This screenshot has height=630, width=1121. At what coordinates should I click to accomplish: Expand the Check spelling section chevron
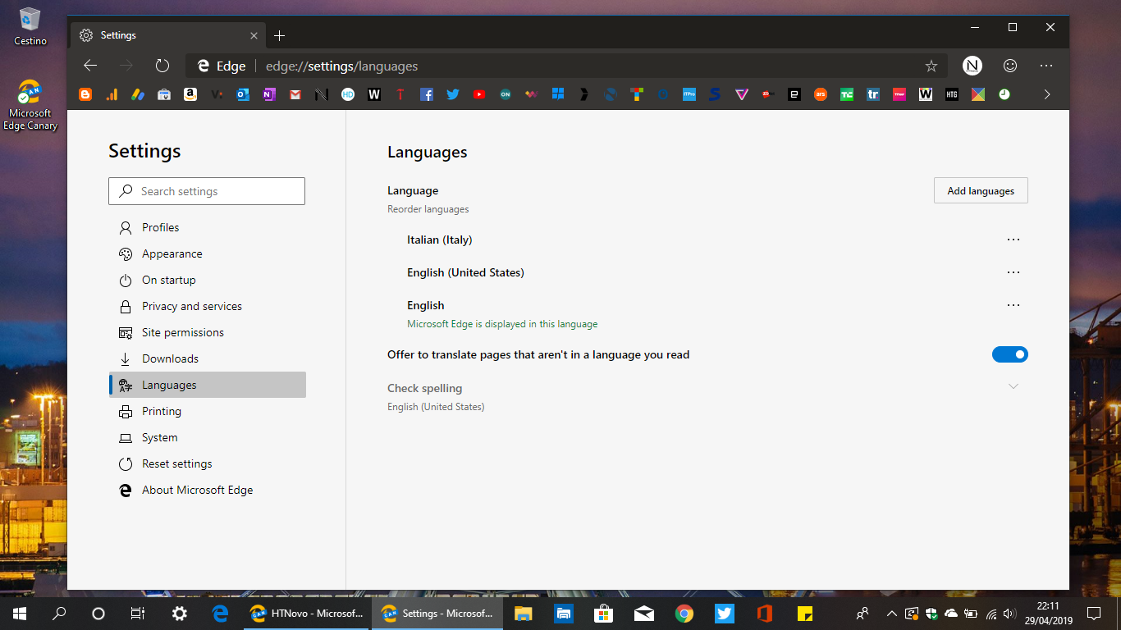pos(1013,386)
